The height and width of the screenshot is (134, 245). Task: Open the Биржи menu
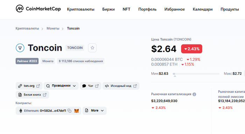tap(108, 9)
